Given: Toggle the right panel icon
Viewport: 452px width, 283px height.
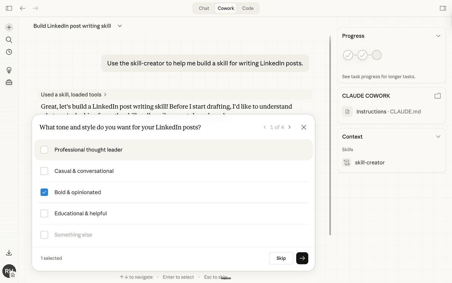Looking at the screenshot, I should click(443, 8).
